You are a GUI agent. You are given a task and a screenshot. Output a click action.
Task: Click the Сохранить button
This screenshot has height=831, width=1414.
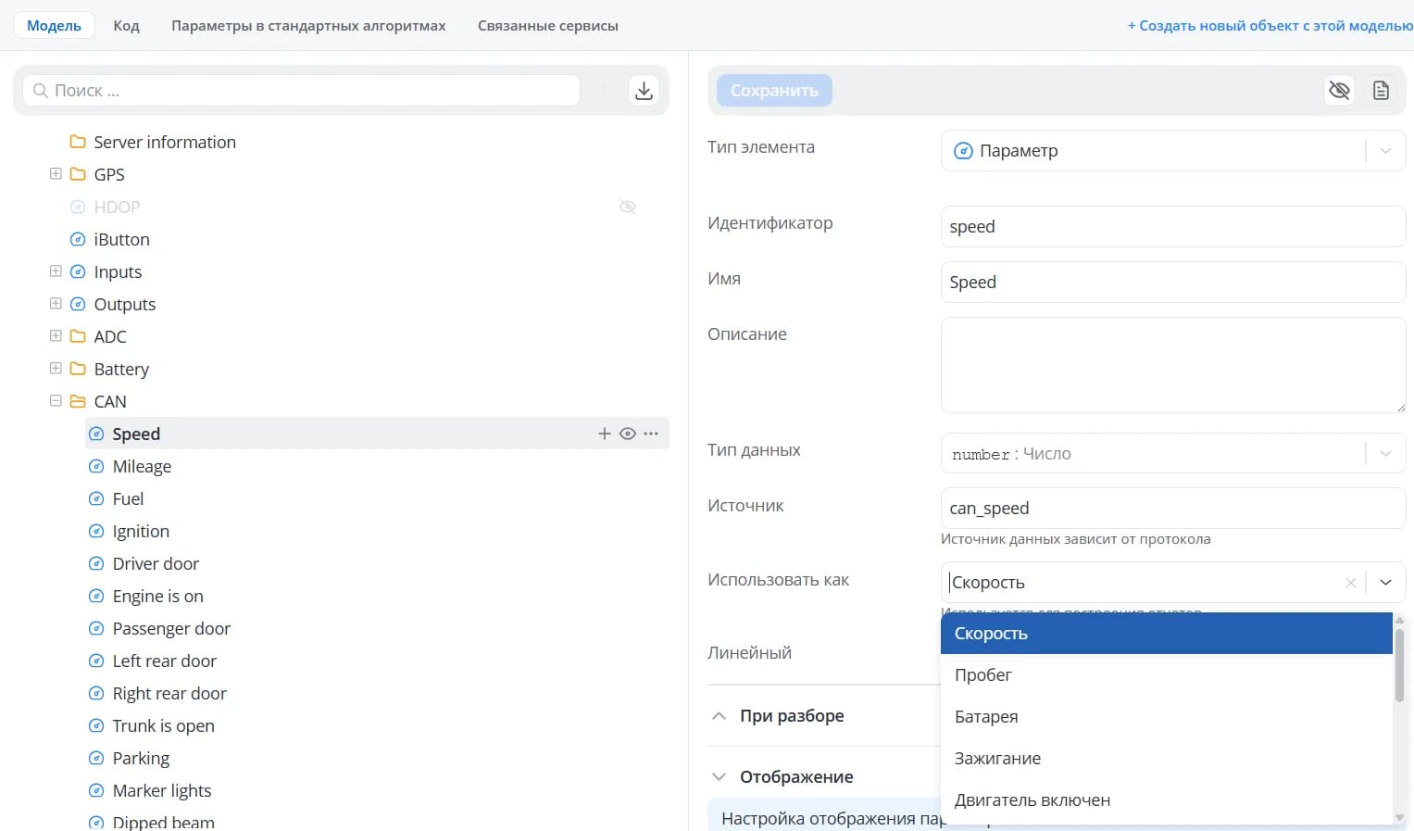pos(774,90)
